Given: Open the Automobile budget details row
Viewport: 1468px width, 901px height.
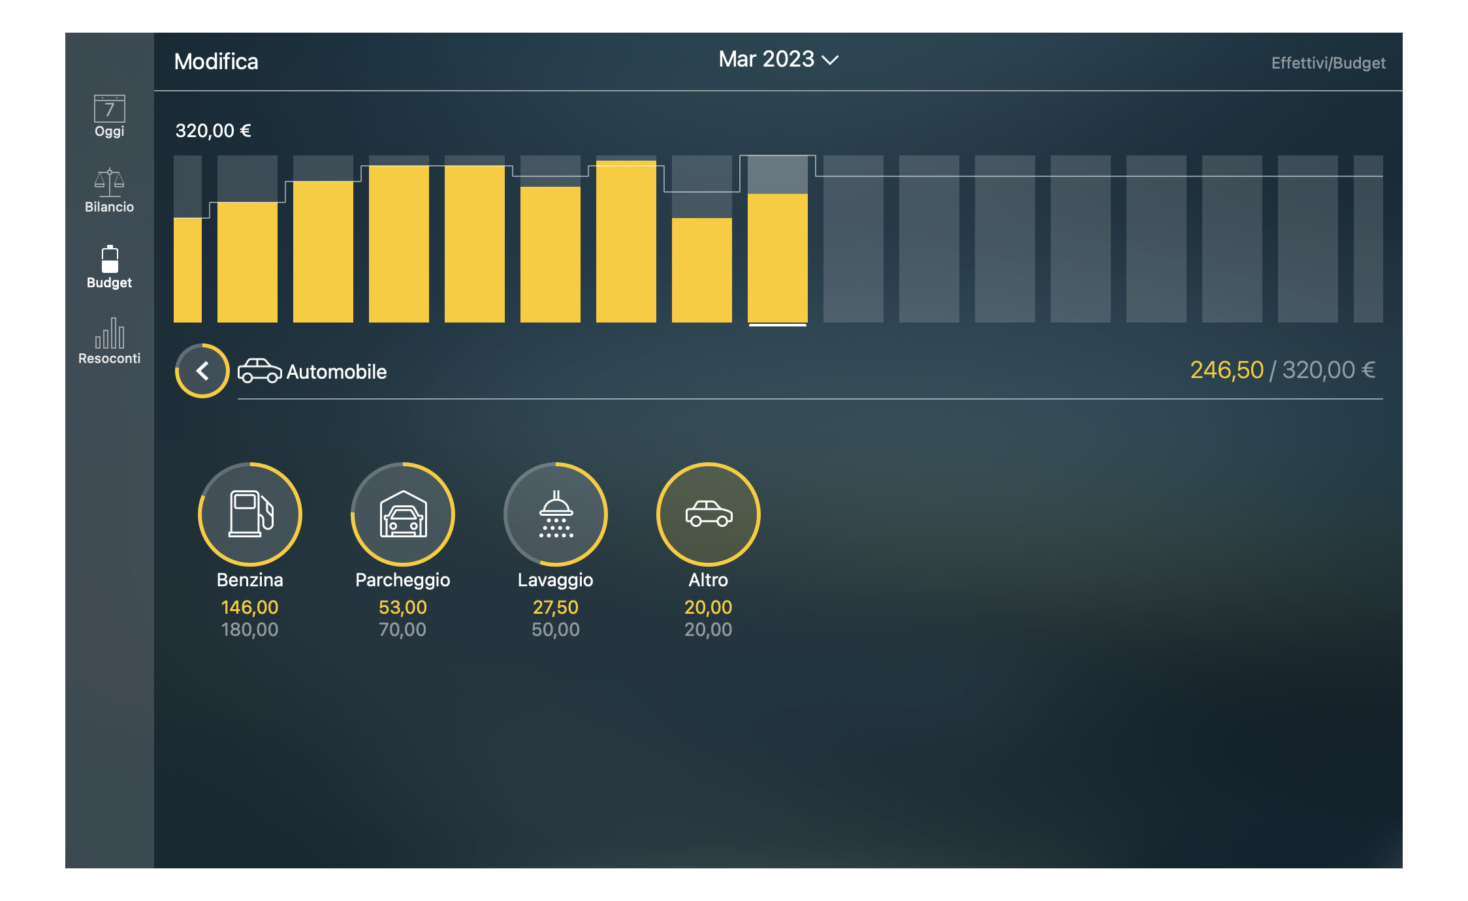Looking at the screenshot, I should [x=336, y=371].
